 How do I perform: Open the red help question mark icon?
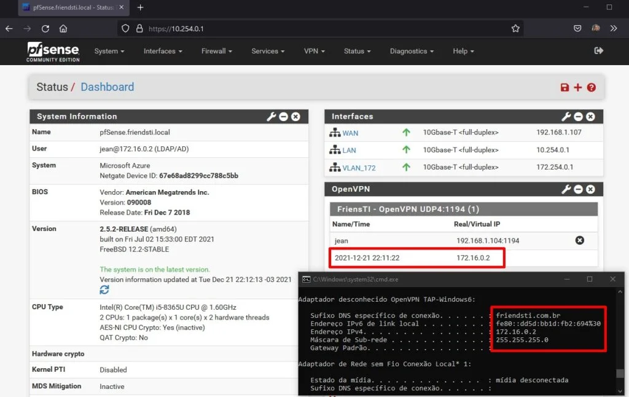[x=592, y=87]
